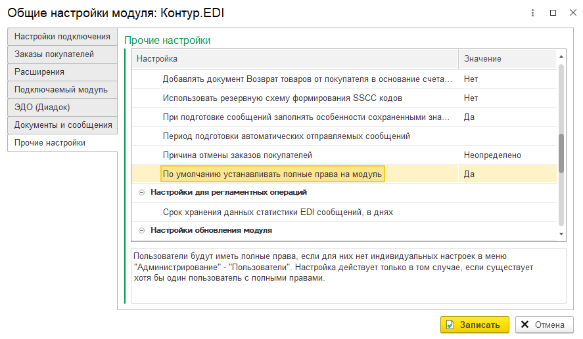Click group label Настройки обновления модуля
Viewport: 583px width, 339px height.
click(211, 230)
